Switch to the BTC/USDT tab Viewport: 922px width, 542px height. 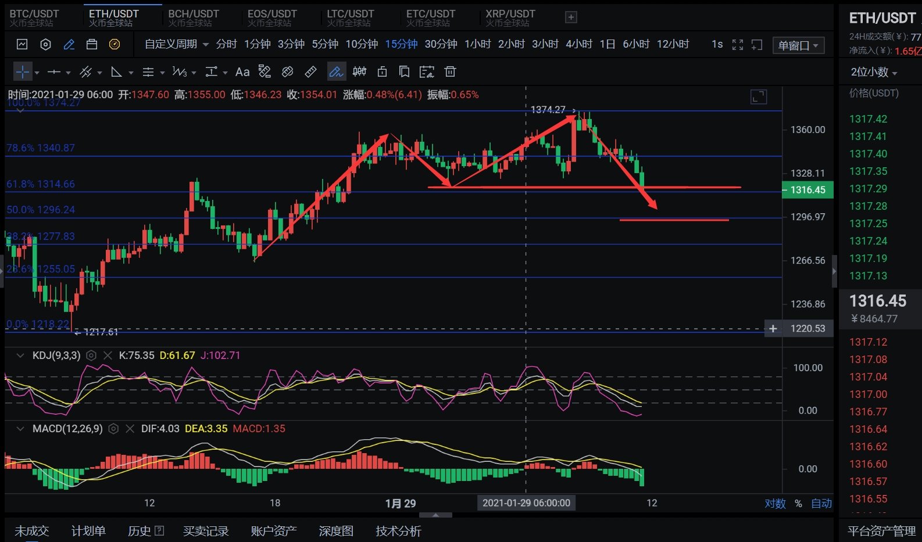[34, 17]
